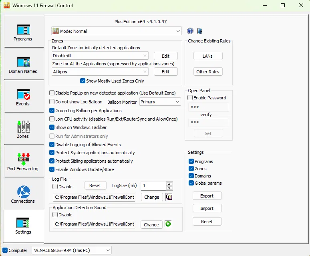Click the Export settings button
310x256 pixels.
pos(207,196)
